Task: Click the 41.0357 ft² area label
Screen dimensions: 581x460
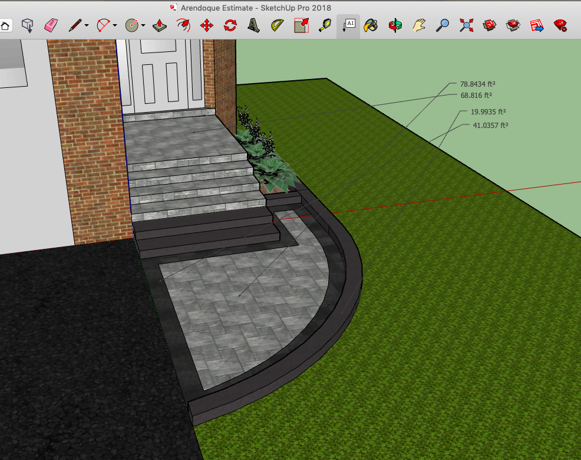Action: [490, 126]
